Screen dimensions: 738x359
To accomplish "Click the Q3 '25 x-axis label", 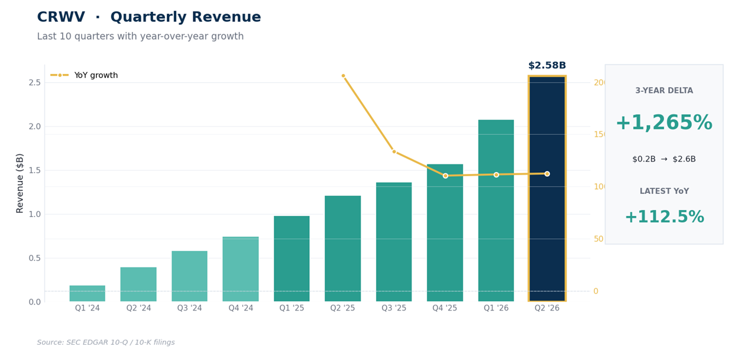I will click(394, 308).
